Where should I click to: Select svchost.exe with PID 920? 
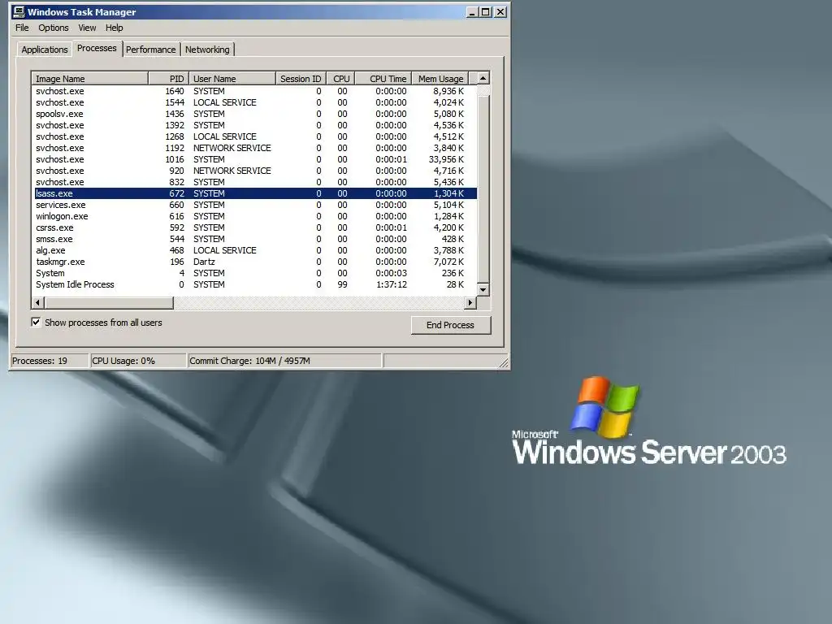click(254, 171)
